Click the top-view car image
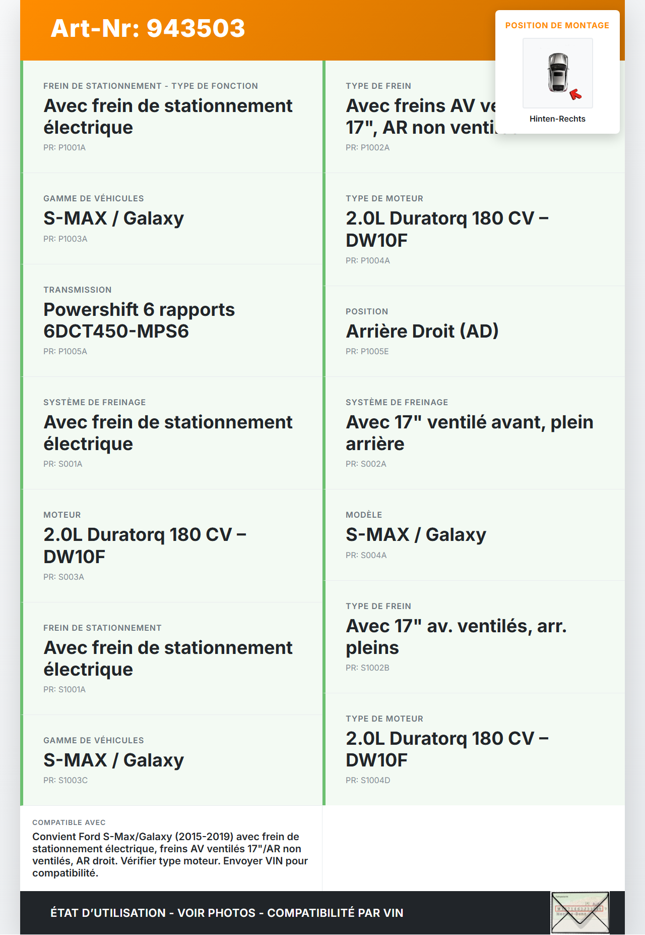This screenshot has width=645, height=935. [x=558, y=72]
